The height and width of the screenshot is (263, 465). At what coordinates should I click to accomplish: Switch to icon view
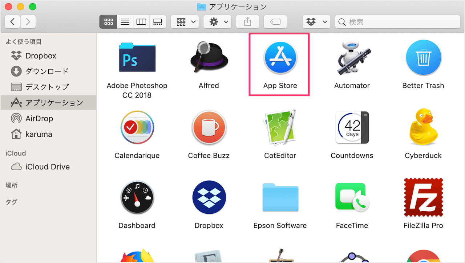(108, 22)
